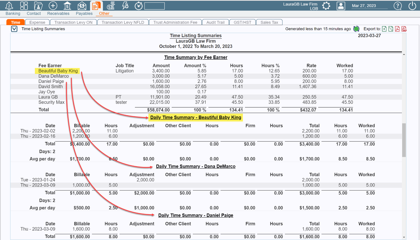Click the LauraGB Law Firm LGB label

(300, 6)
